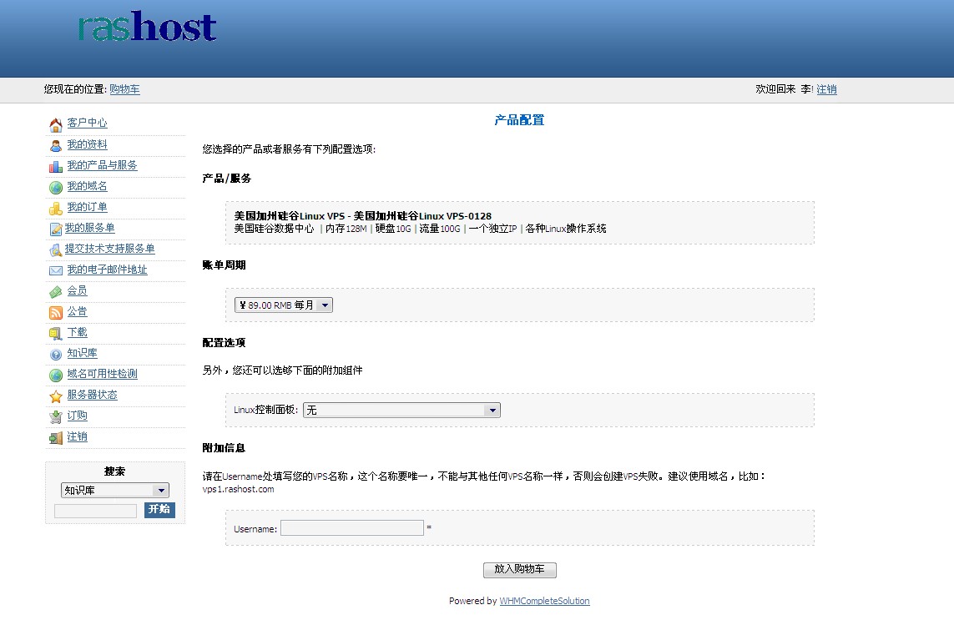Click the 开始 search button
954x620 pixels.
tap(159, 509)
